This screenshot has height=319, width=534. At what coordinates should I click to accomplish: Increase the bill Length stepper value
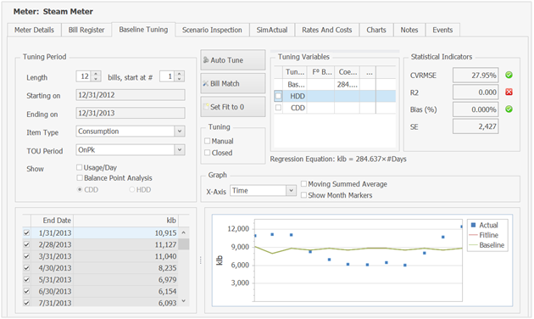pyautogui.click(x=96, y=74)
